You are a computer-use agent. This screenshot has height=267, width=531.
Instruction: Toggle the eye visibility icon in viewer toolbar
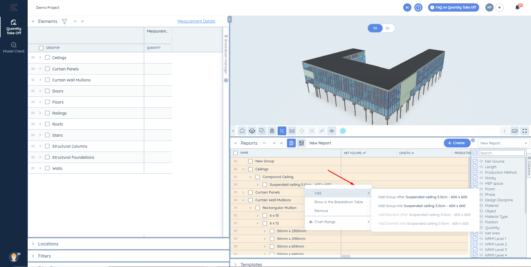[x=332, y=131]
